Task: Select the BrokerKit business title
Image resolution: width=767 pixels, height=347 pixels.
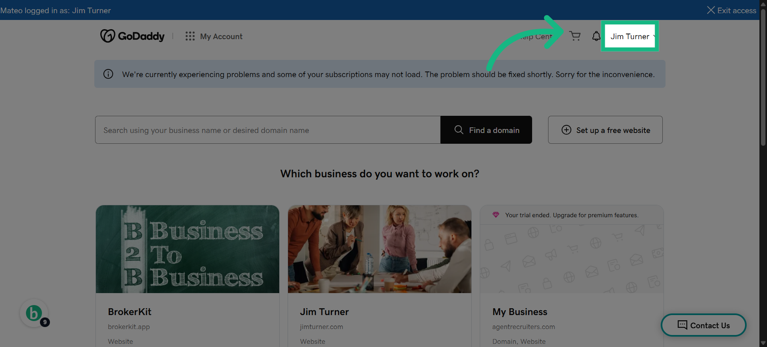Action: [x=129, y=312]
